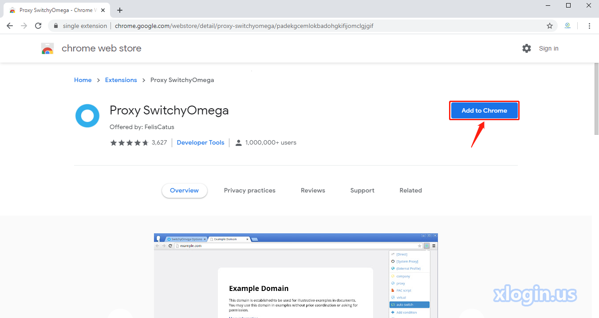Click the address bar URL
Image resolution: width=599 pixels, height=318 pixels.
244,26
